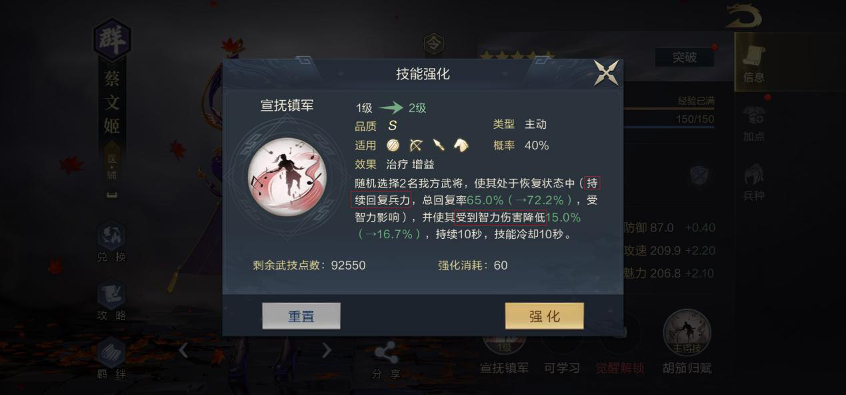
Task: Click the 强化 upgrade button
Action: 544,316
